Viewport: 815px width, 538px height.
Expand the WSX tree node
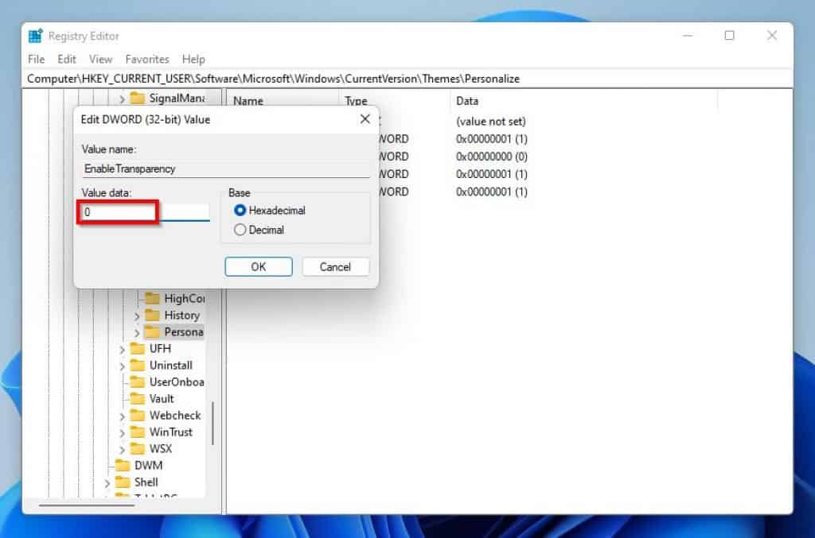pos(122,449)
